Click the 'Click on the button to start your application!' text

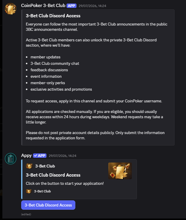point(65,184)
